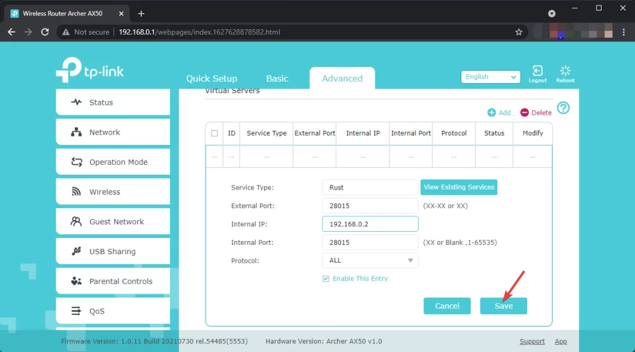This screenshot has width=635, height=352.
Task: Click the Cancel button
Action: [x=447, y=306]
